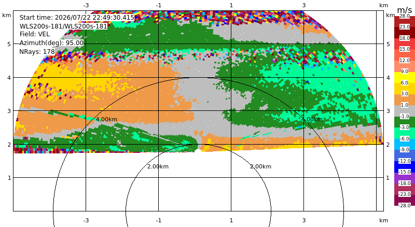Click the bottom axis tick label -1

[159, 220]
